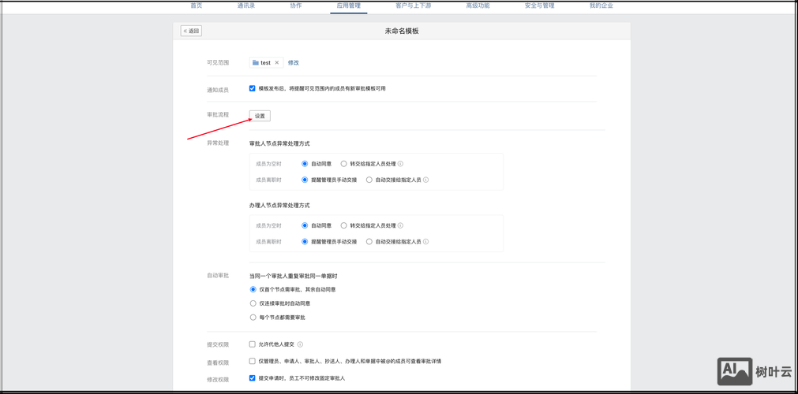Open the 通讯录 tab
This screenshot has height=394, width=798.
point(245,6)
